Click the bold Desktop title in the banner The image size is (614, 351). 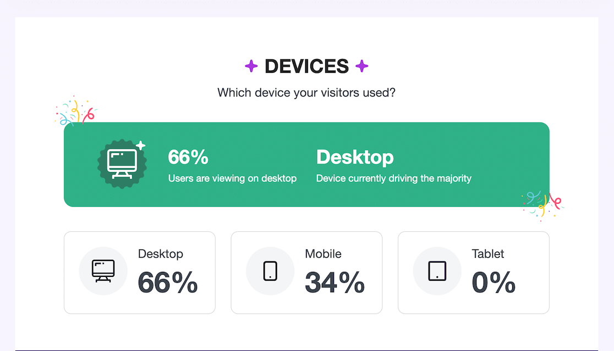pos(354,157)
